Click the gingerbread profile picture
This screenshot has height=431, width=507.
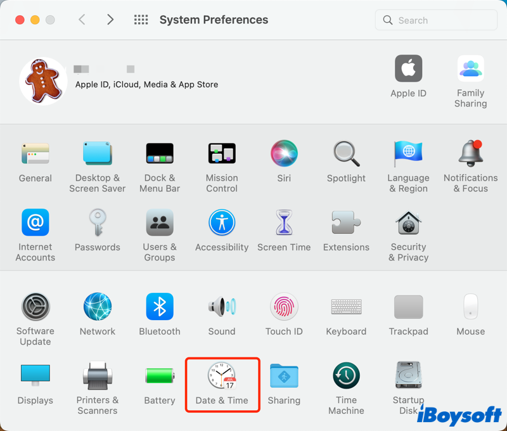(x=43, y=81)
